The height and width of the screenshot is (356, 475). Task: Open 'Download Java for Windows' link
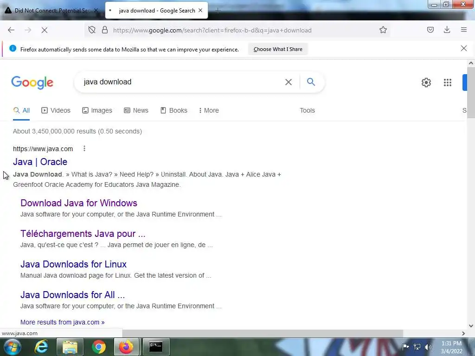[79, 203]
